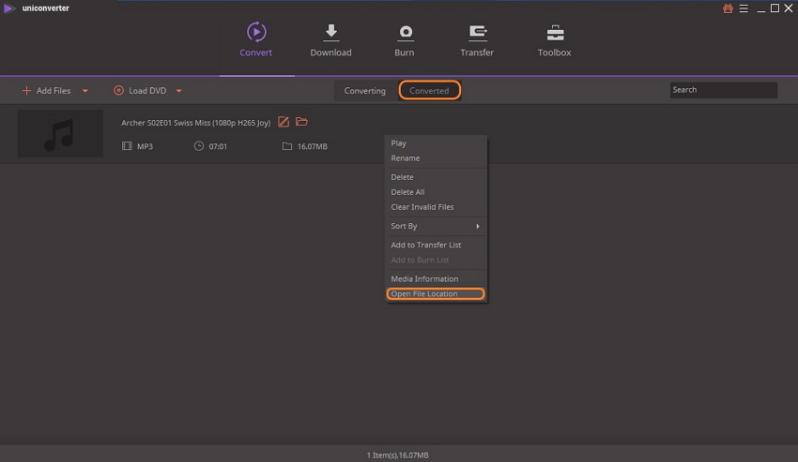Click the disc icon of Load DVD
Screen dimensions: 798x462
click(x=118, y=91)
